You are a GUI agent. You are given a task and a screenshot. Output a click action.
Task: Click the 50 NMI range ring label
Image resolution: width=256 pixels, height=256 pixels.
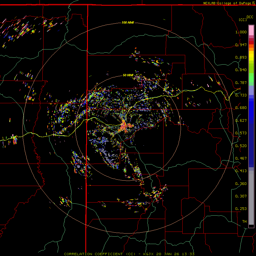[x=128, y=75]
